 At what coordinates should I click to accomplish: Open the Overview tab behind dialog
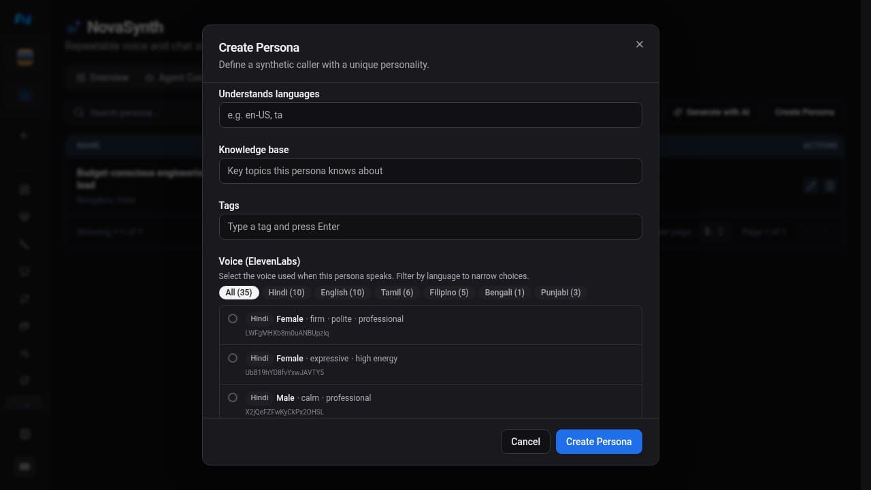[102, 78]
